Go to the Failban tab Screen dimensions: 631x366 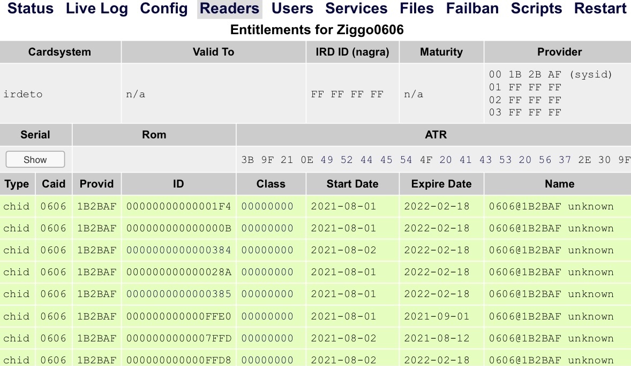pyautogui.click(x=472, y=9)
